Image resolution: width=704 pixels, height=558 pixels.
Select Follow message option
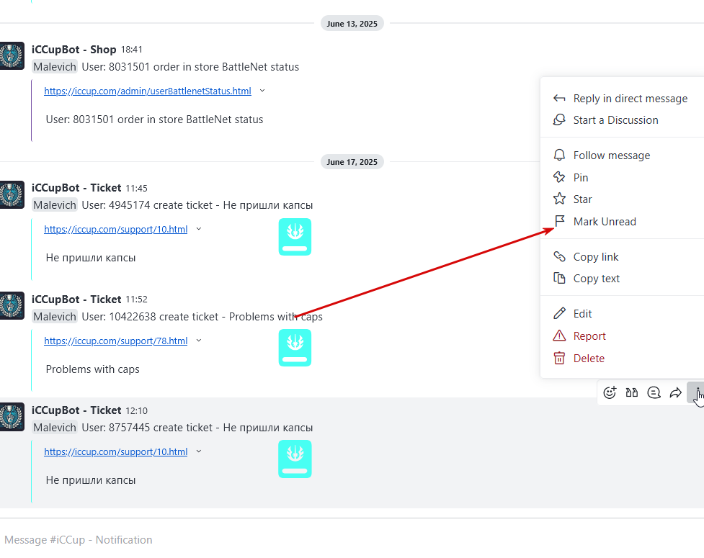coord(622,156)
